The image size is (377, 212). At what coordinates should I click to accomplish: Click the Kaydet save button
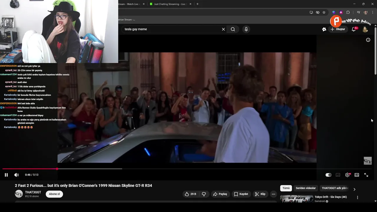[241, 194]
